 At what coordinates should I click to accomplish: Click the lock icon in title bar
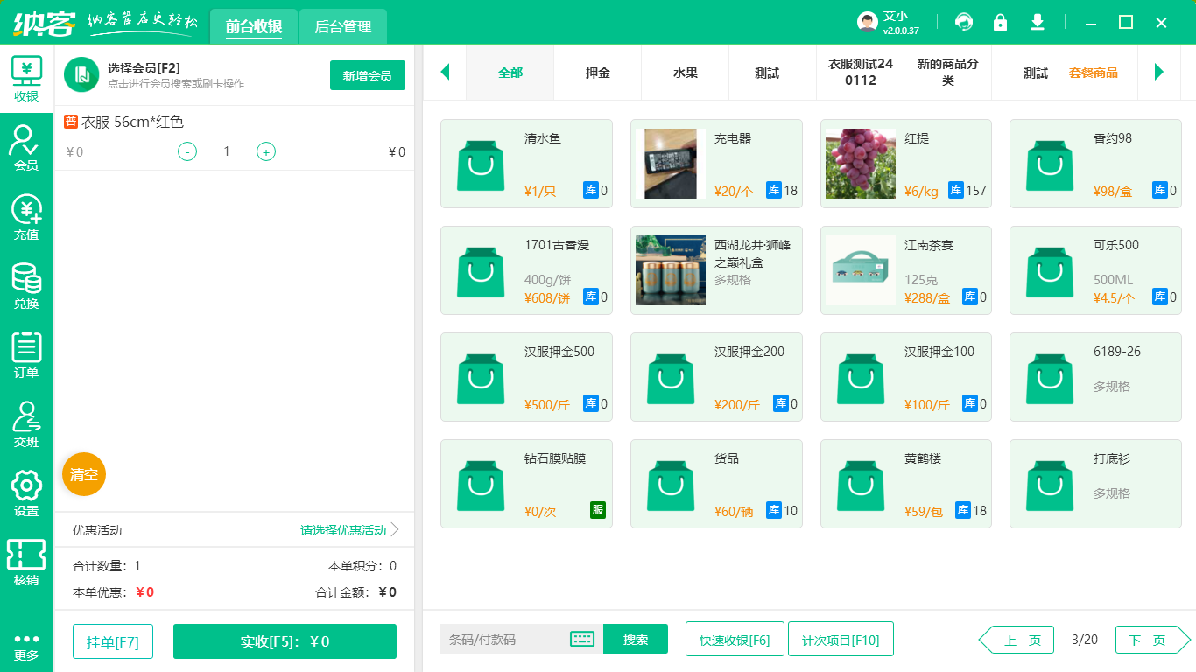(1000, 22)
